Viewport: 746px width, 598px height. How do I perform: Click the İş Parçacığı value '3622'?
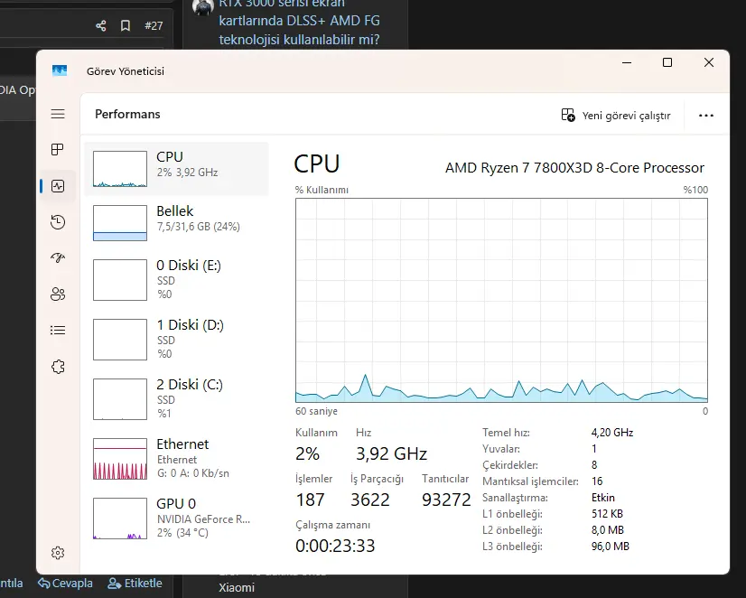(x=370, y=500)
